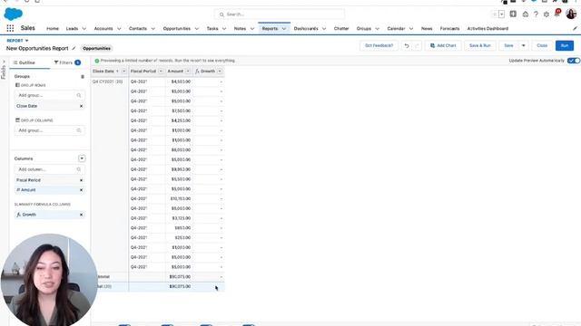Click the Opportunities report type pill
The image size is (581, 326).
(x=96, y=48)
